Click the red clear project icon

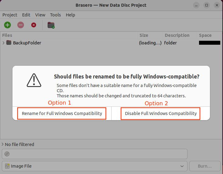(34, 25)
